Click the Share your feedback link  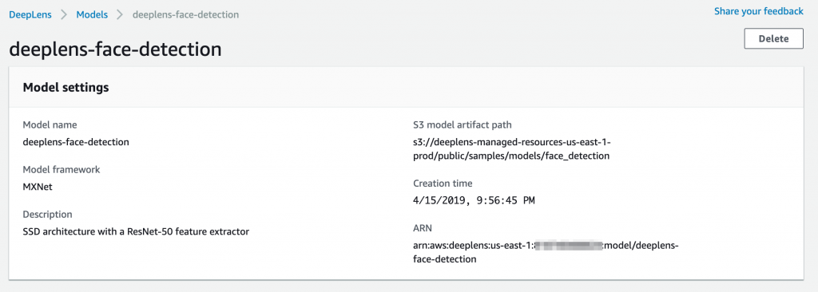tap(759, 11)
